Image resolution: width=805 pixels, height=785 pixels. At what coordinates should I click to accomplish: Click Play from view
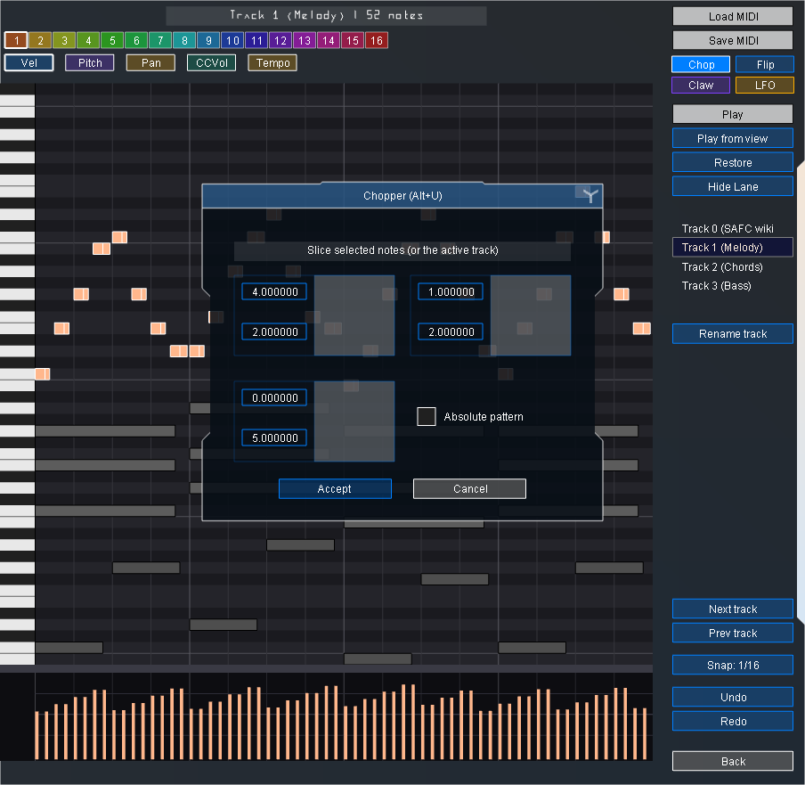click(733, 138)
